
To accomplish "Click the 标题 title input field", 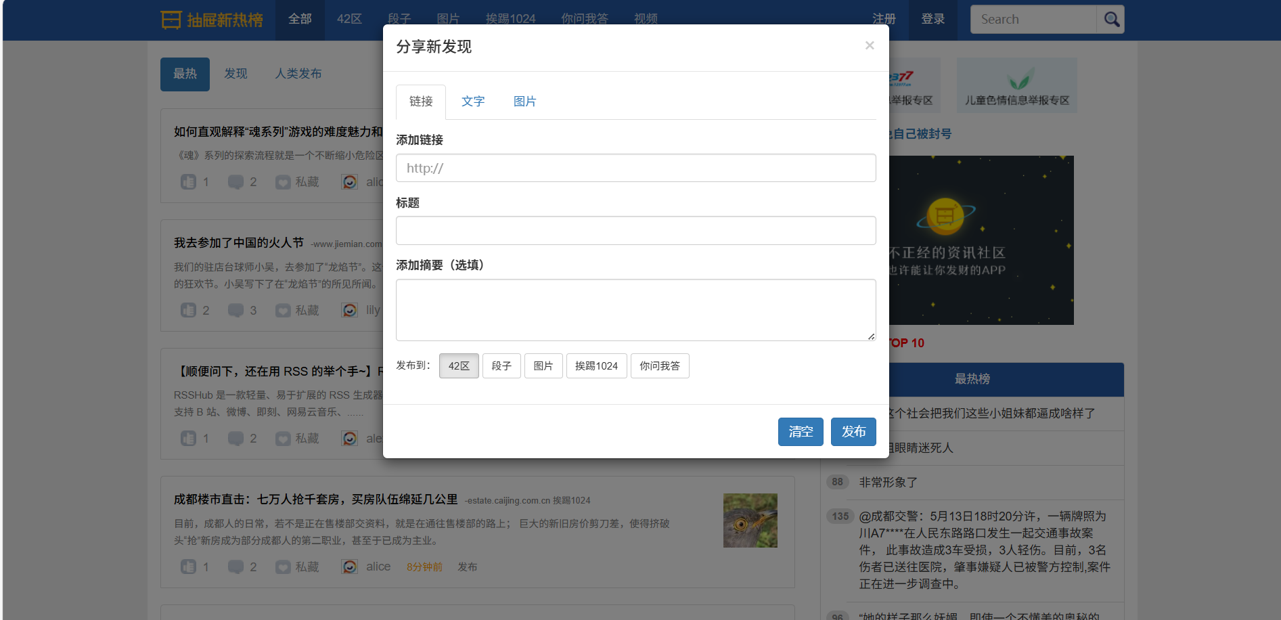I will 635,231.
